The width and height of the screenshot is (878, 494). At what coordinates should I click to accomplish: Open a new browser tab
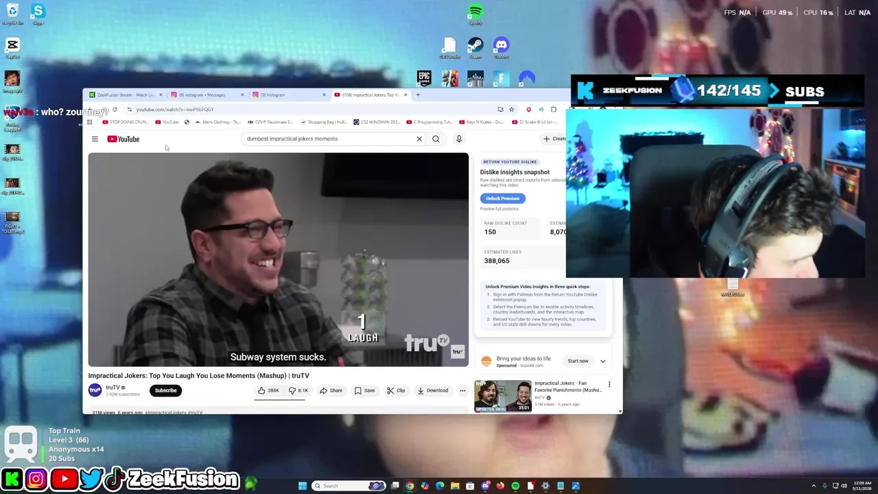(418, 95)
